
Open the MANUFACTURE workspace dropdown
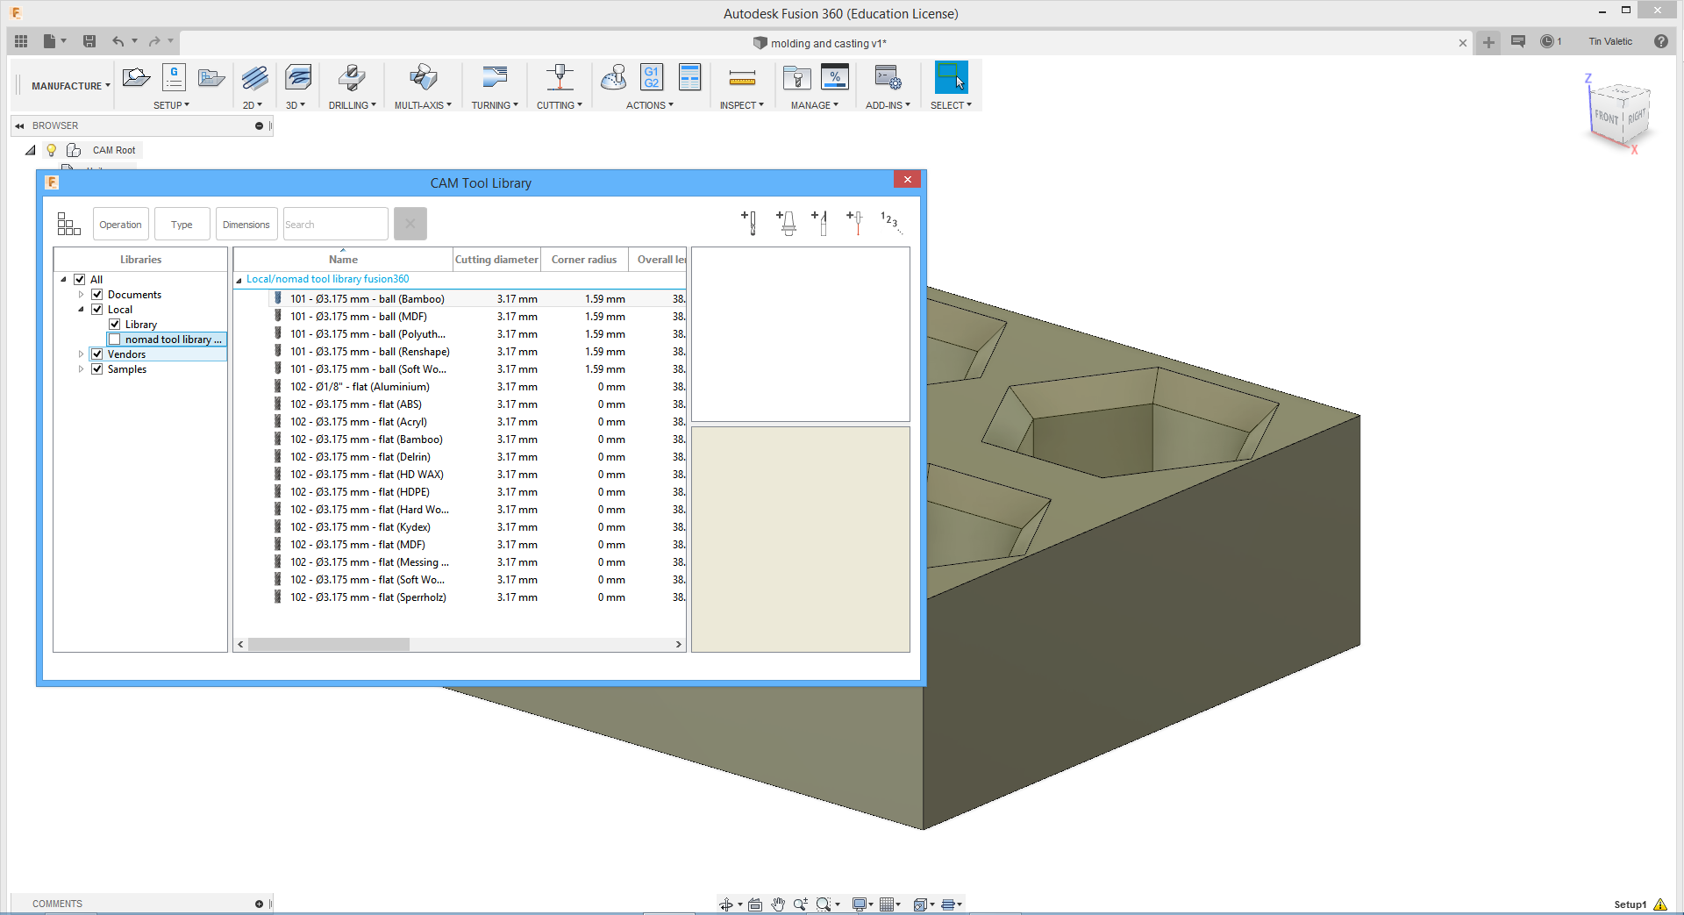pyautogui.click(x=70, y=86)
